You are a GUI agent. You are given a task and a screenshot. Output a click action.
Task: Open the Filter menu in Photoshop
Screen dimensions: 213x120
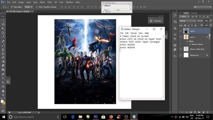pos(50,2)
